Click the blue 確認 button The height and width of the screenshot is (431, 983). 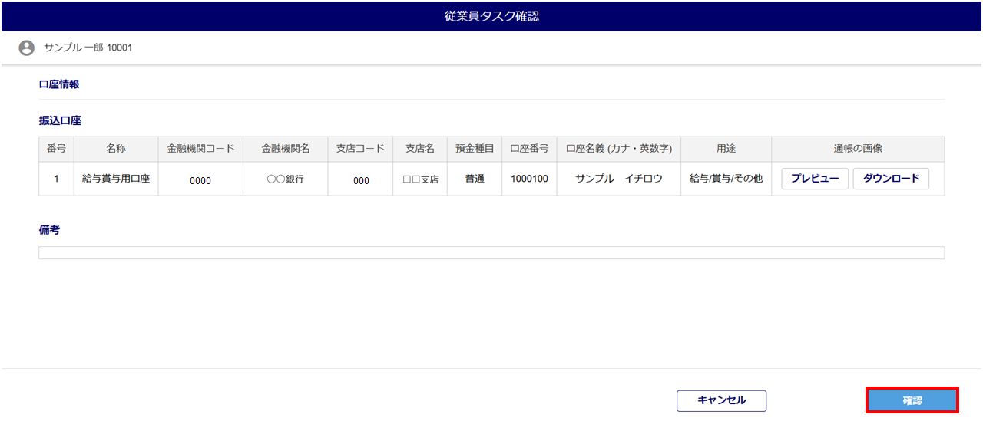coord(912,400)
